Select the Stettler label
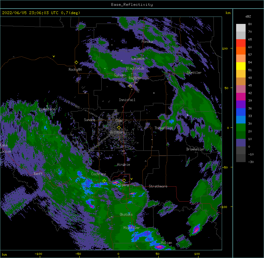Screen dimensions: 264x258 pyautogui.click(x=194, y=73)
